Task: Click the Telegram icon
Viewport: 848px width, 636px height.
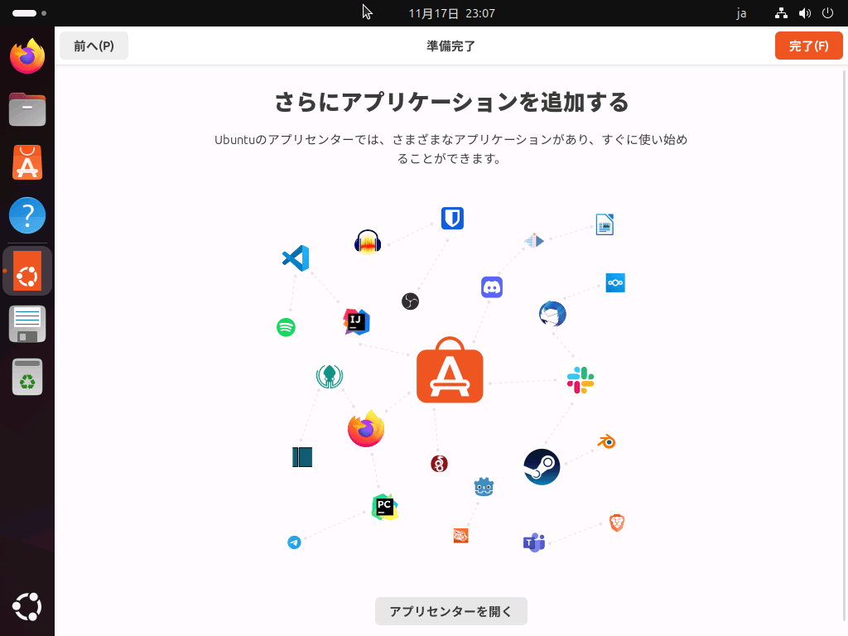Action: pos(294,542)
